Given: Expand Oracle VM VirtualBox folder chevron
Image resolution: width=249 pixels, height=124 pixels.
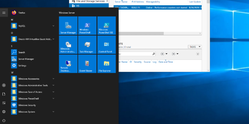Looking at the screenshot, I should click(x=53, y=39).
